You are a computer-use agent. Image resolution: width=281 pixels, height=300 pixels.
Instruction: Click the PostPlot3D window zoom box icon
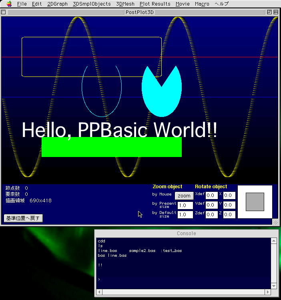269,12
